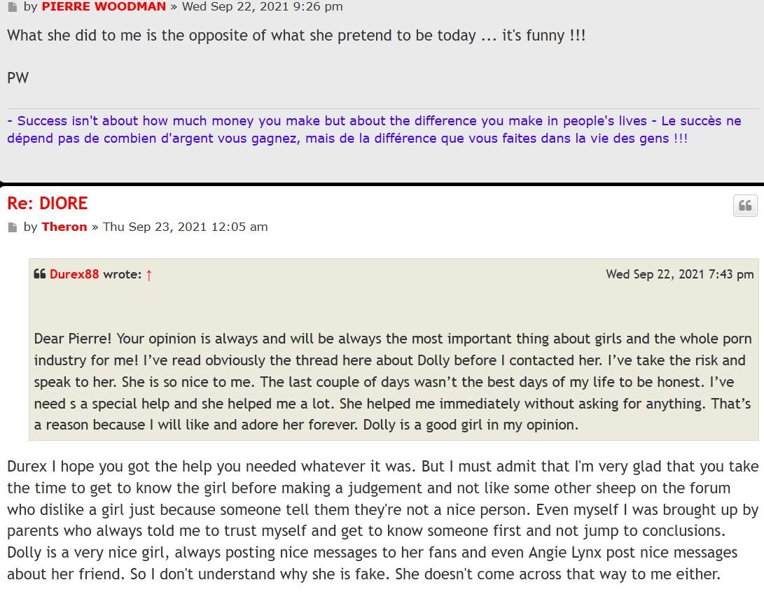
Task: Click the "Wed Sep 22, 2021 9:26 pm" timestamp
Action: coord(262,7)
